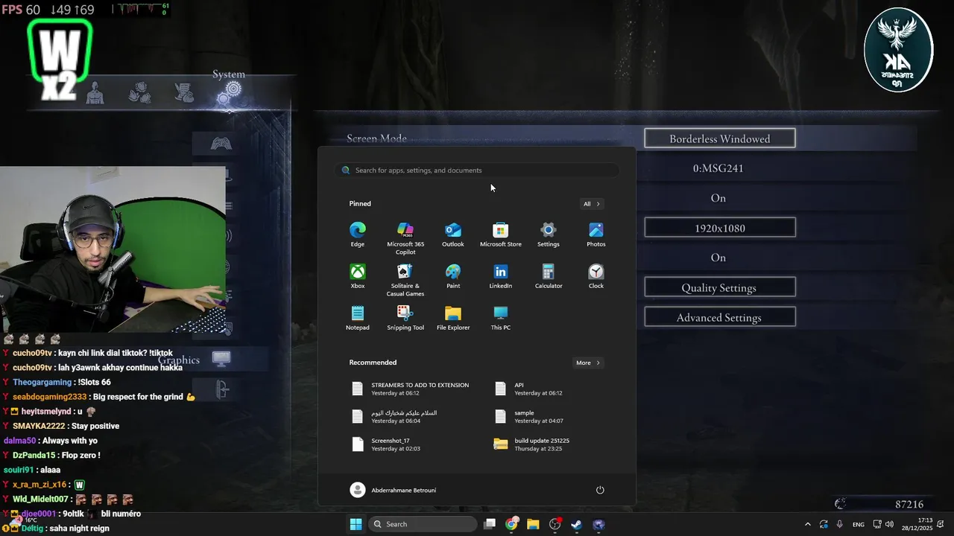Open Edge from pinned apps
The height and width of the screenshot is (536, 954).
pyautogui.click(x=358, y=234)
